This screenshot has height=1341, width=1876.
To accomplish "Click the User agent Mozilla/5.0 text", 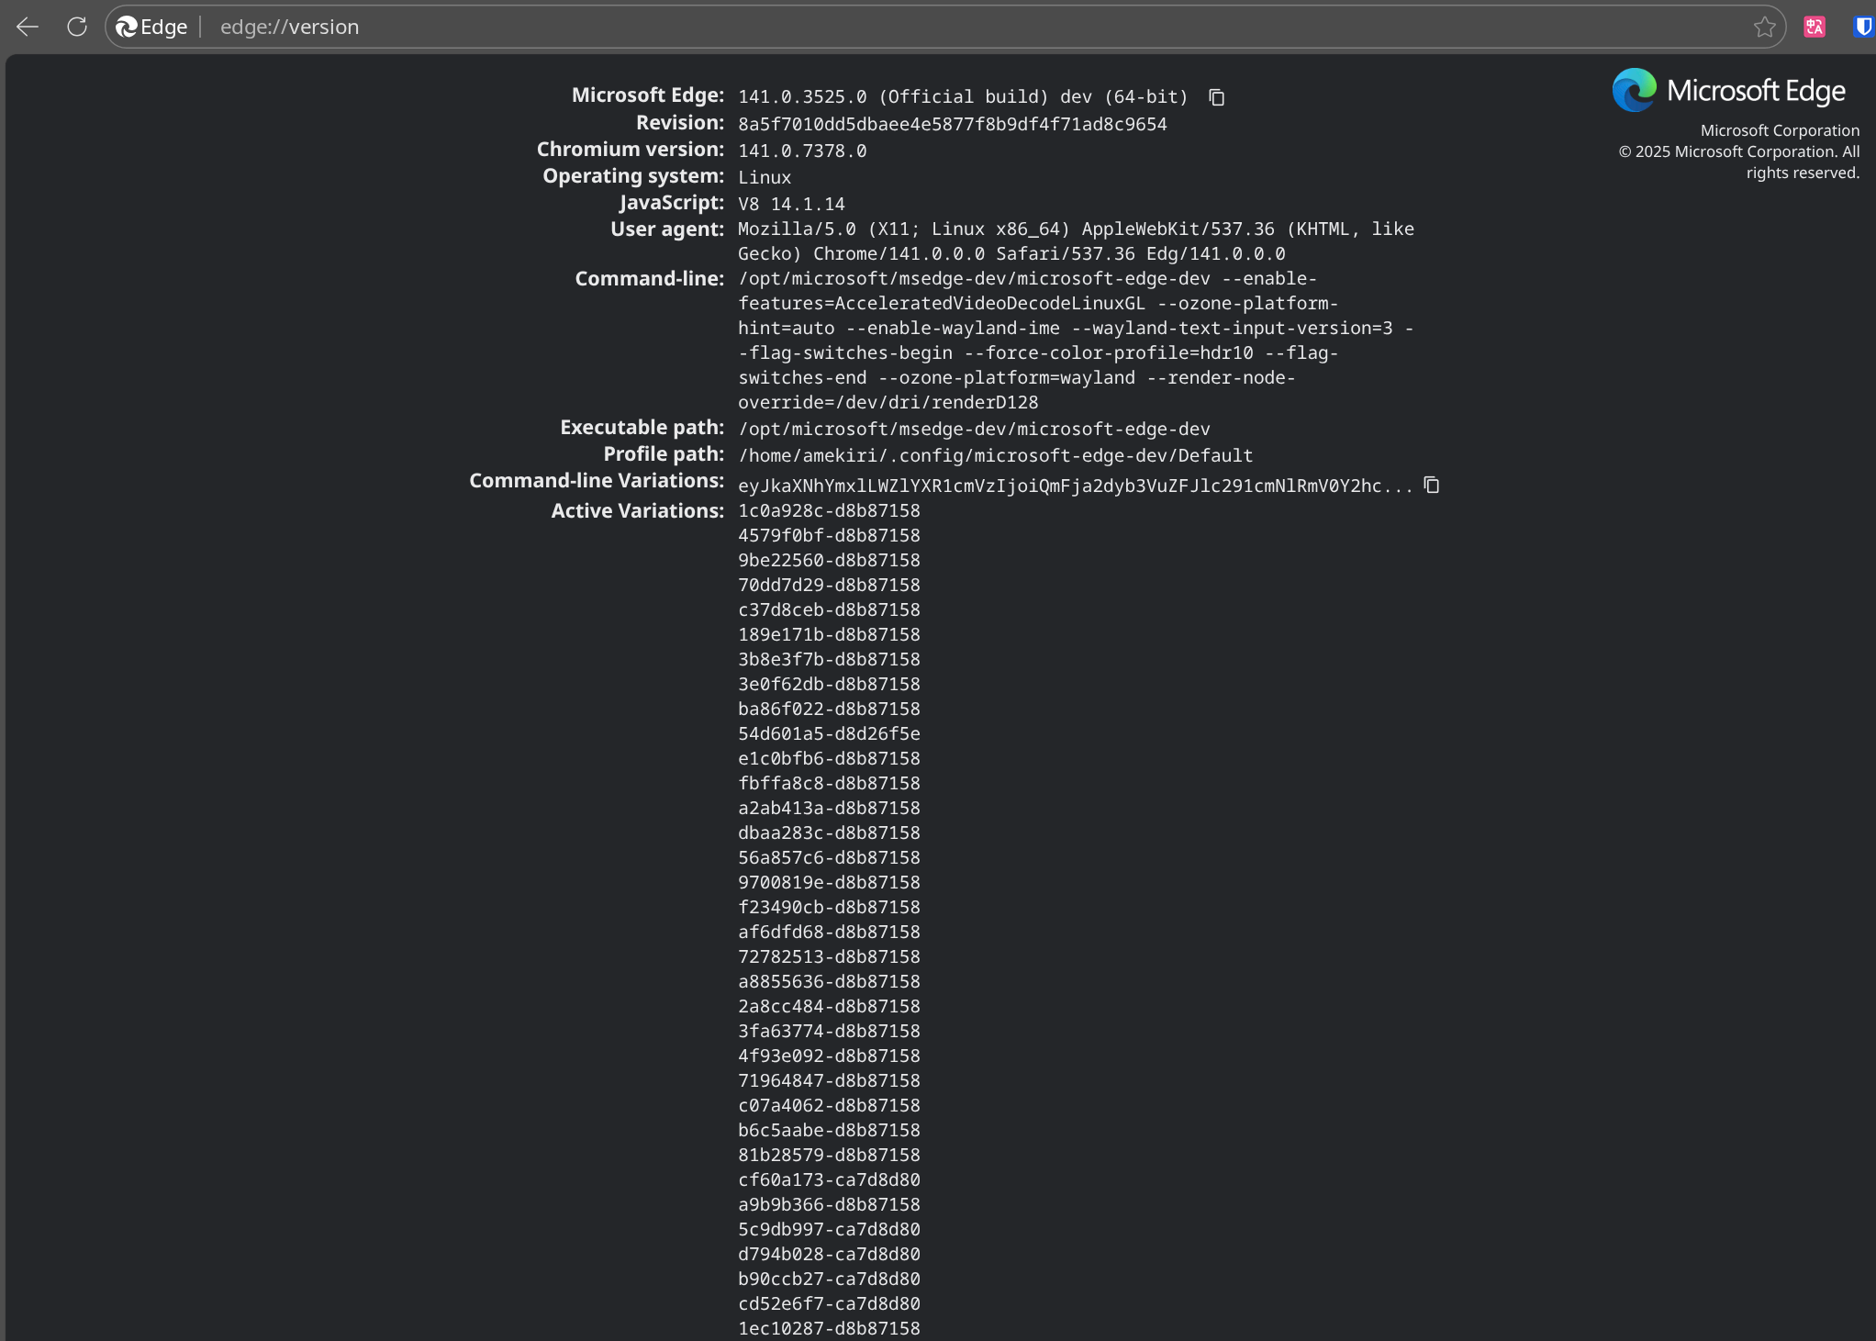I will tap(1076, 241).
